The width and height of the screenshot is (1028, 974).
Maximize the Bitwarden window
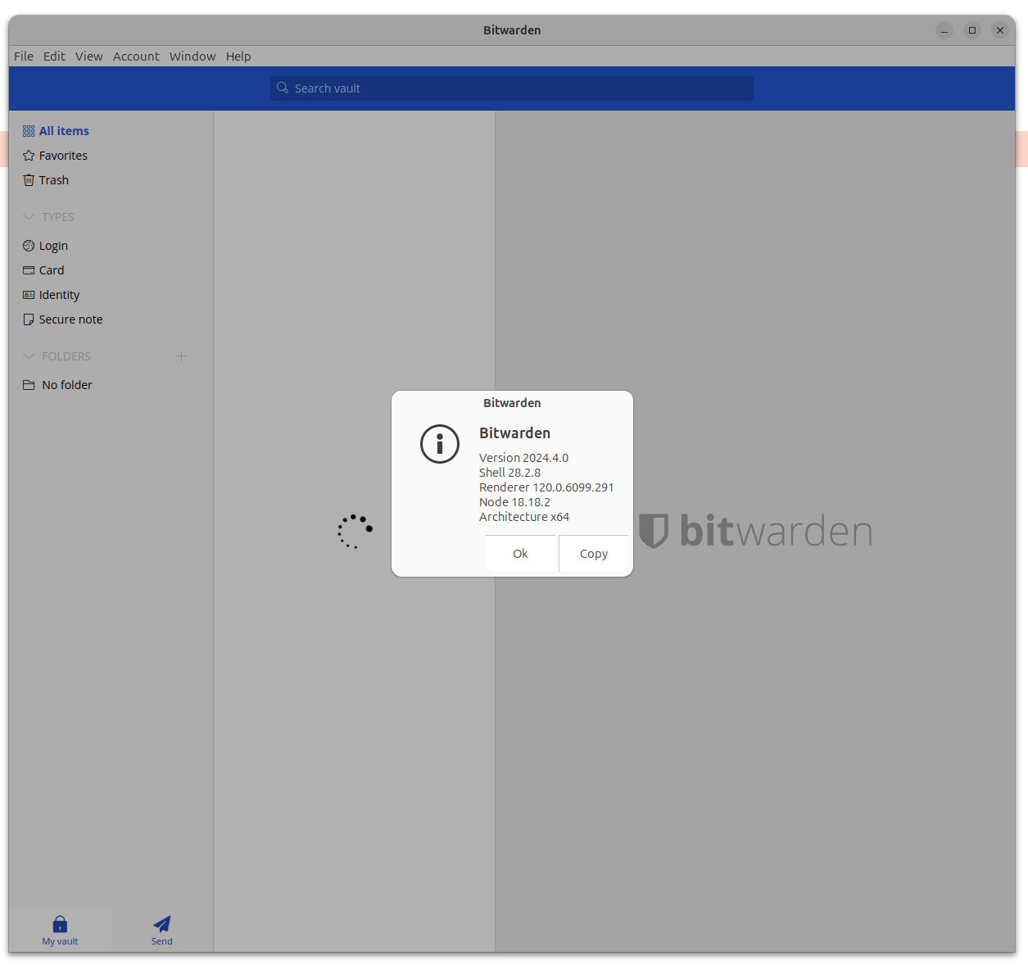point(972,30)
